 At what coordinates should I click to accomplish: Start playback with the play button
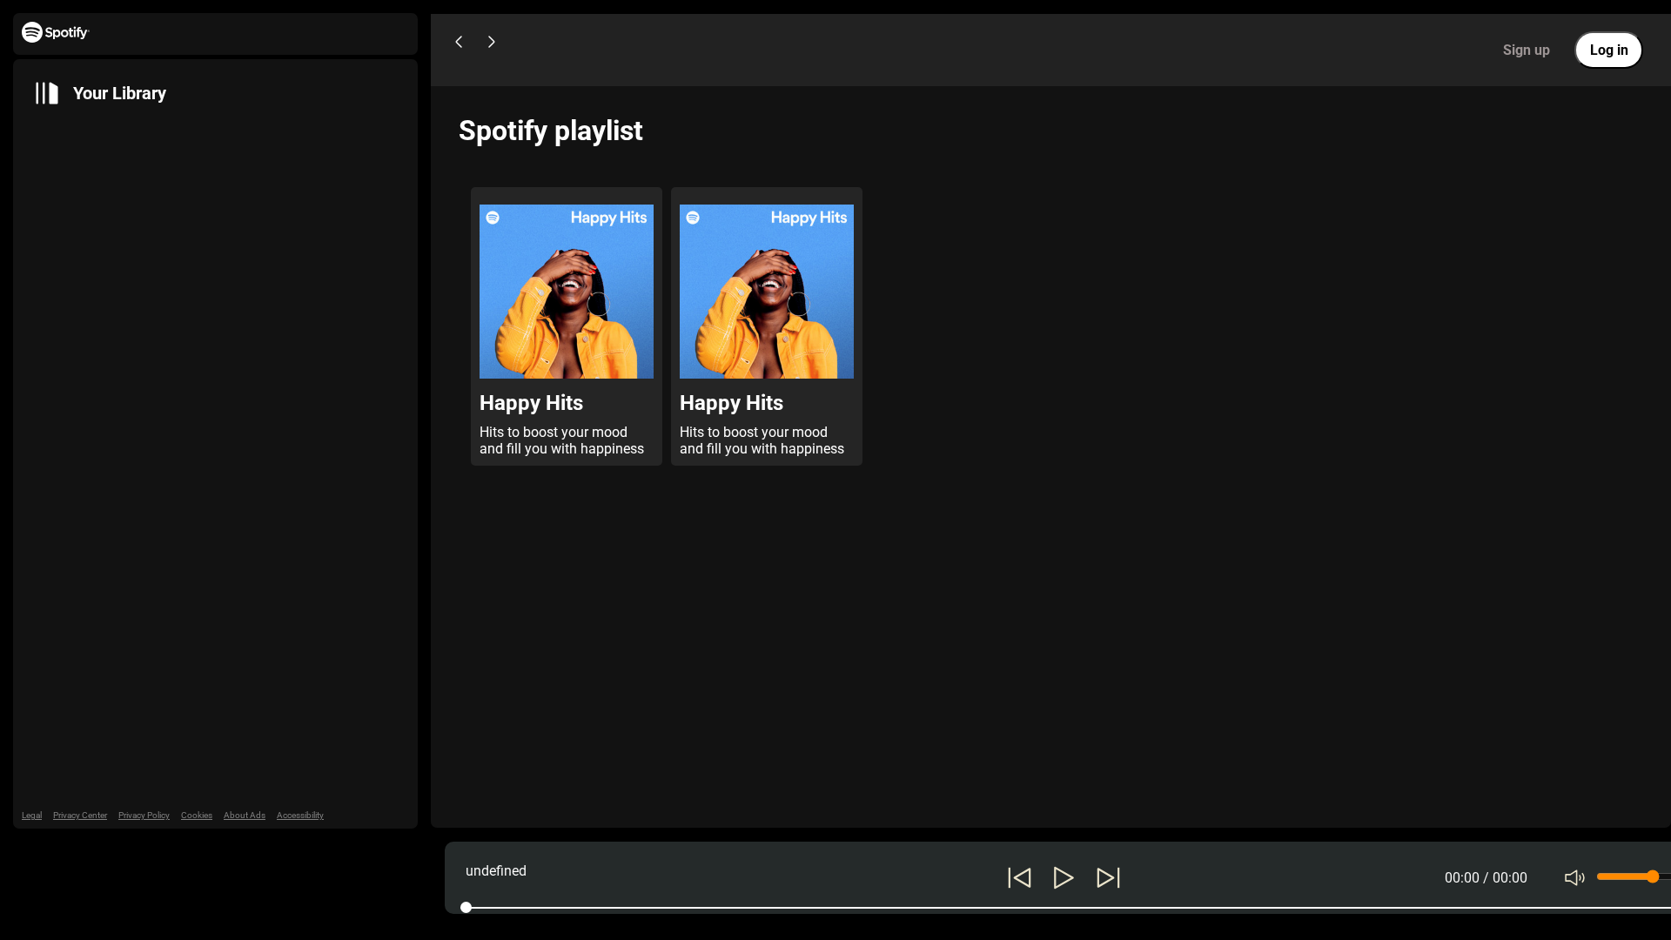1064,877
